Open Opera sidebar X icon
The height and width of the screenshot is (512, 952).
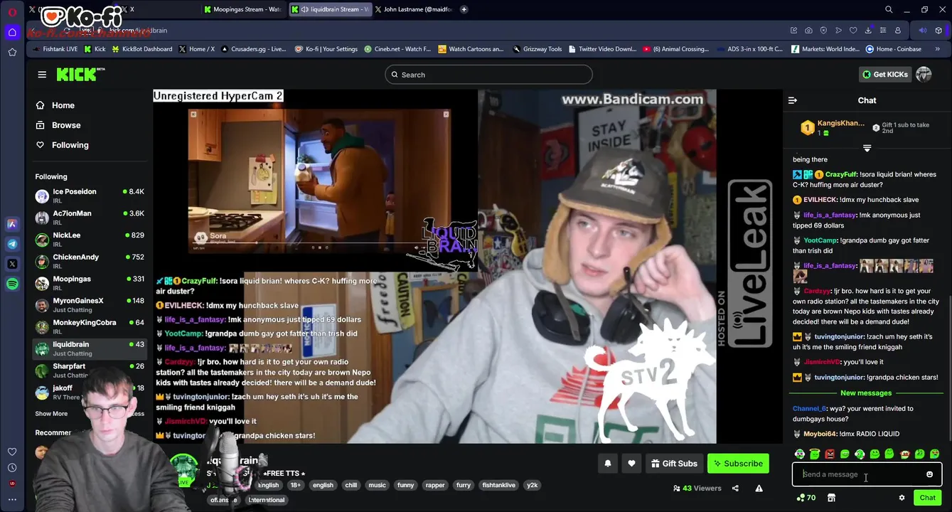(12, 264)
